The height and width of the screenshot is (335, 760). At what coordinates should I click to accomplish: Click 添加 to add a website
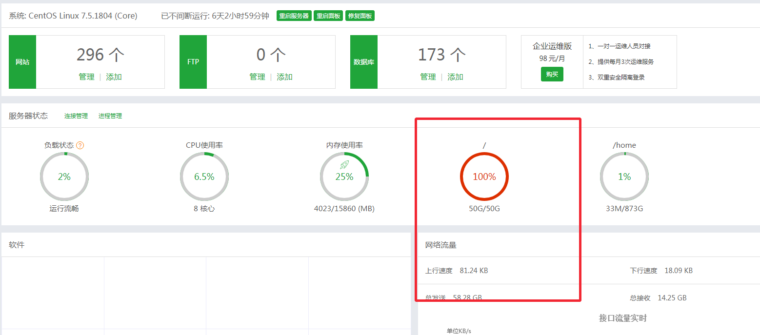(114, 77)
